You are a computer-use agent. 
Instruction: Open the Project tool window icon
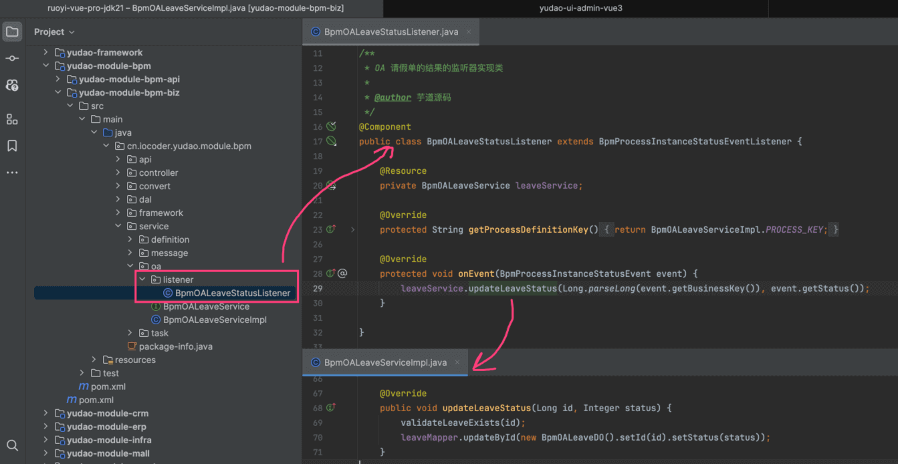(12, 31)
